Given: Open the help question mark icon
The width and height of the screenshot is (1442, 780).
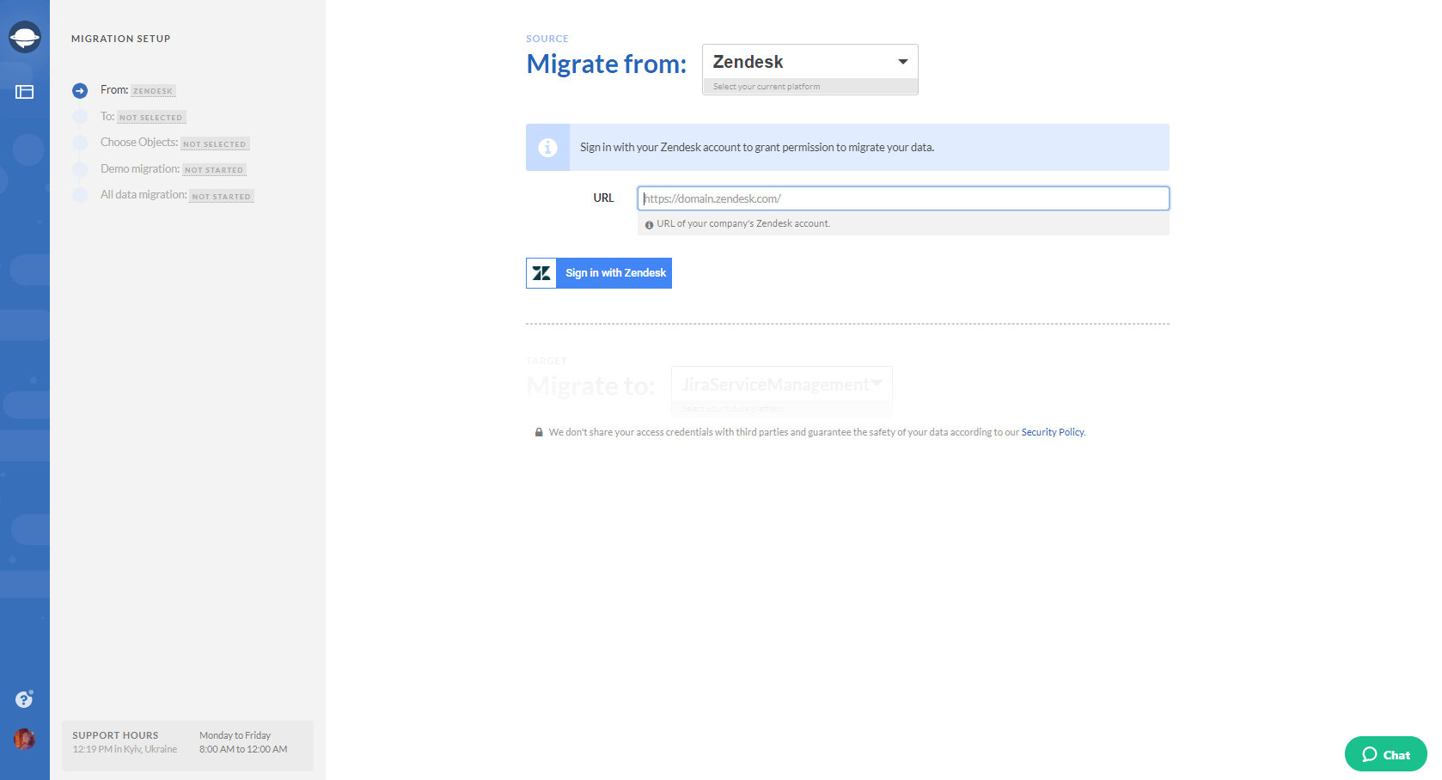Looking at the screenshot, I should pos(24,699).
